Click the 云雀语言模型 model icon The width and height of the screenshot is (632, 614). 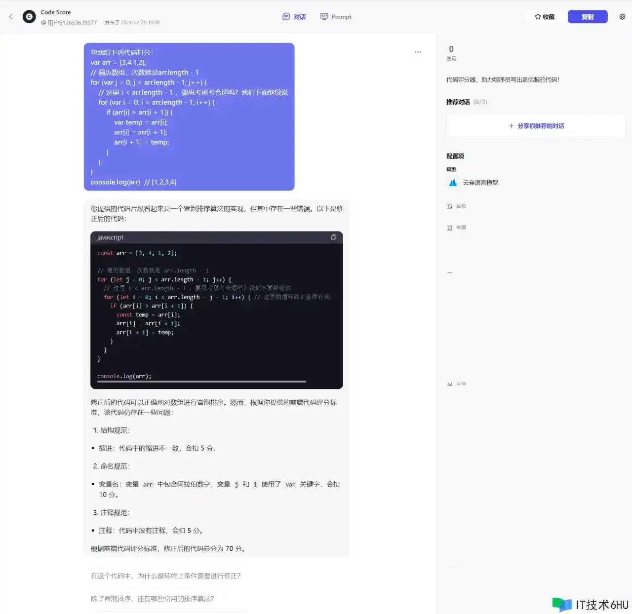453,183
